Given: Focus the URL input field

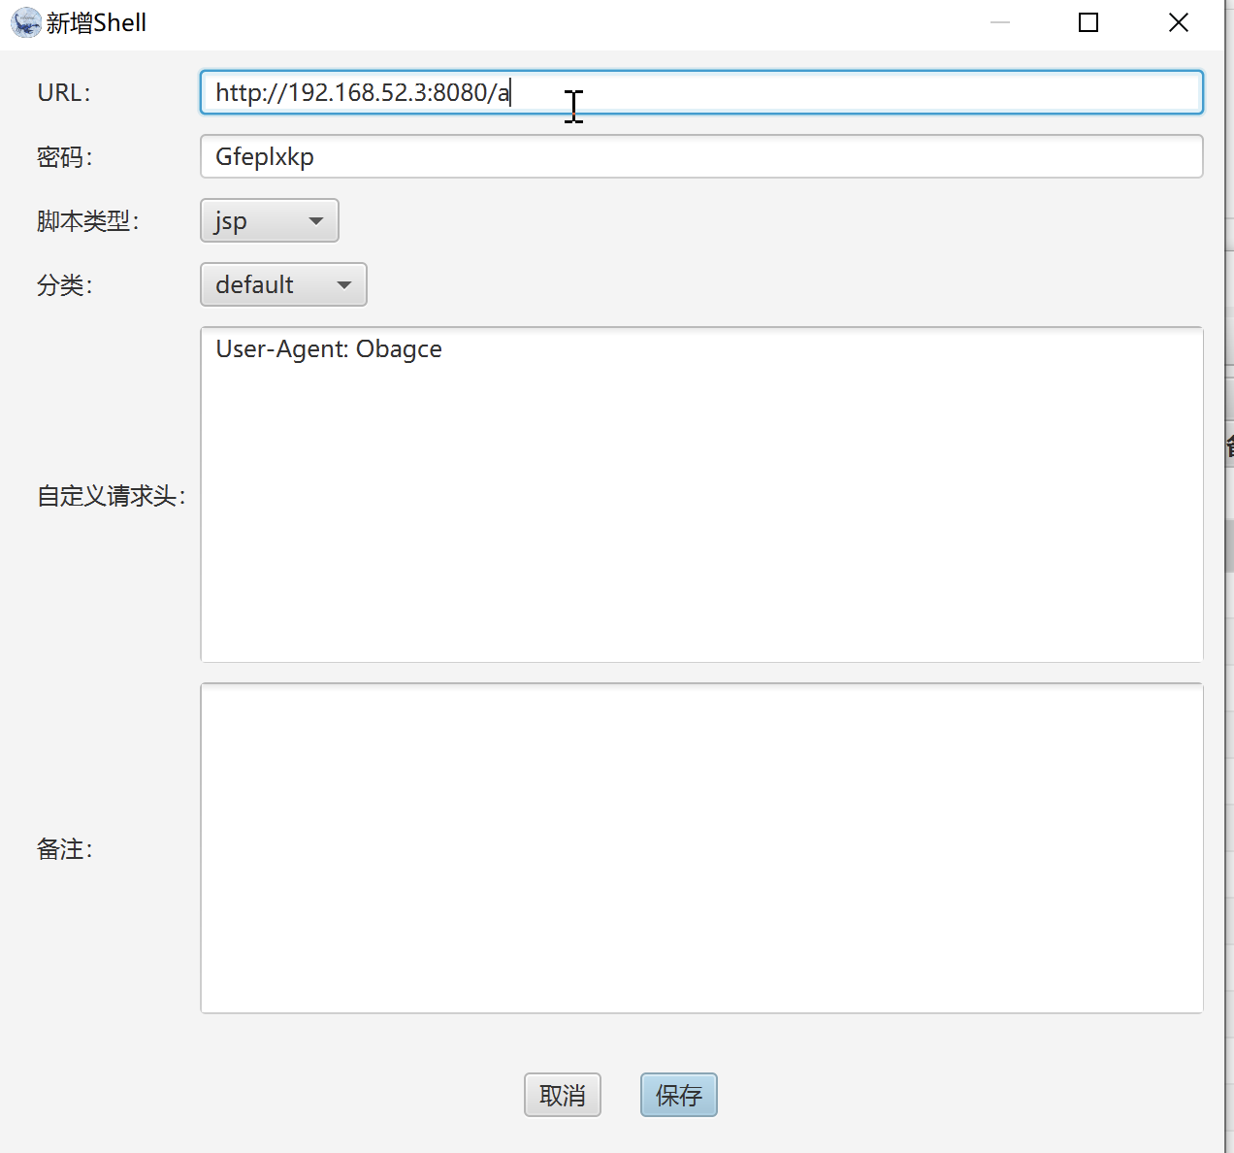Looking at the screenshot, I should click(700, 92).
